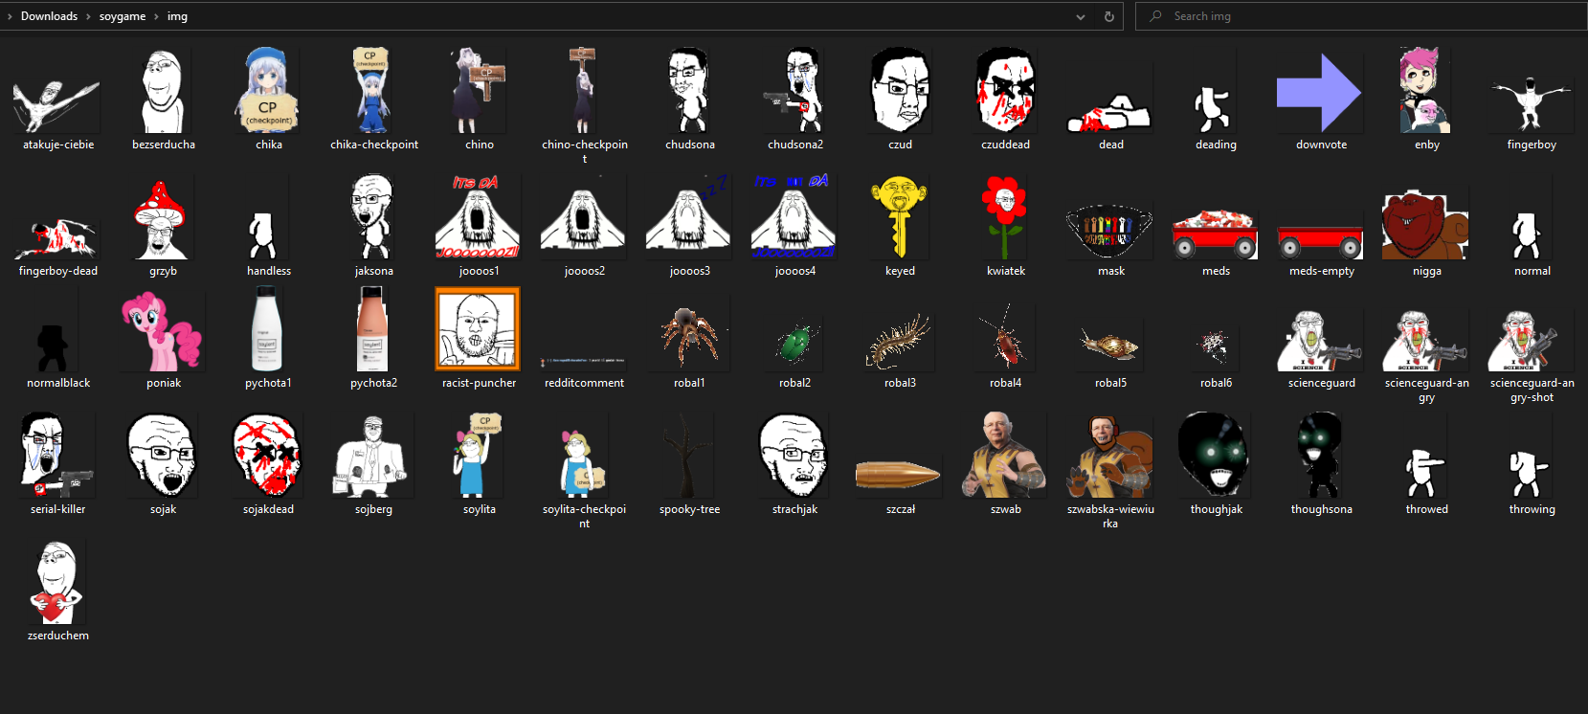Select the thoughjak image thumbnail
Viewport: 1588px width, 714px height.
tap(1215, 456)
